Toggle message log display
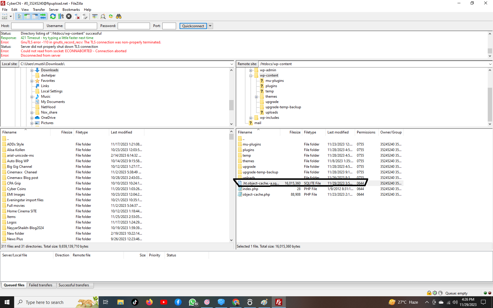Screen dimensions: 493x308 pyautogui.click(x=19, y=16)
